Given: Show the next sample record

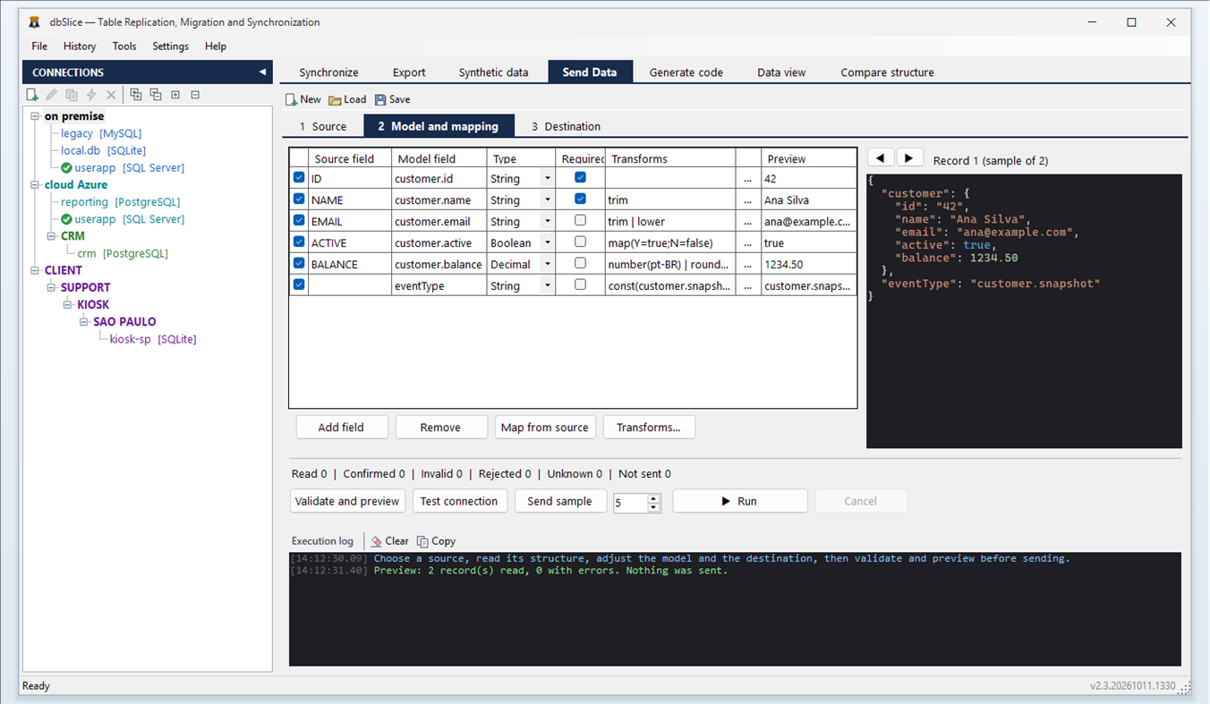Looking at the screenshot, I should (910, 158).
